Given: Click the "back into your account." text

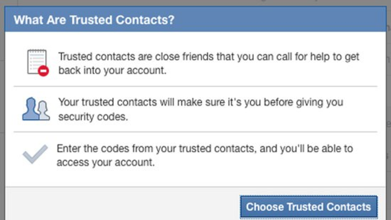Looking at the screenshot, I should click(112, 70).
